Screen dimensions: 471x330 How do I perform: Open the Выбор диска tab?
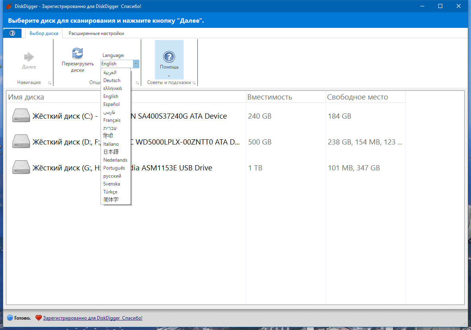(x=44, y=33)
